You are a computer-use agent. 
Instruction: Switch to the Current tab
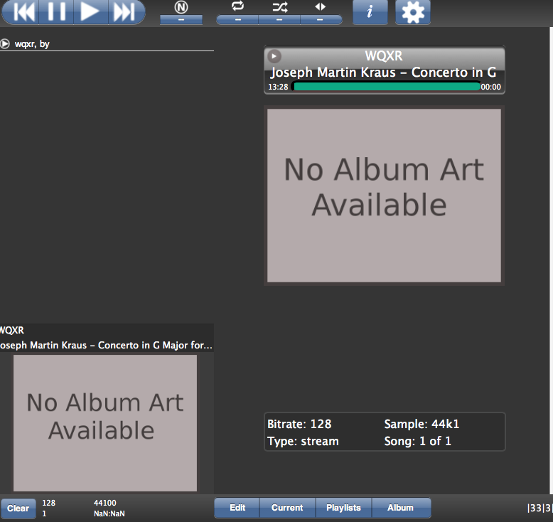287,508
